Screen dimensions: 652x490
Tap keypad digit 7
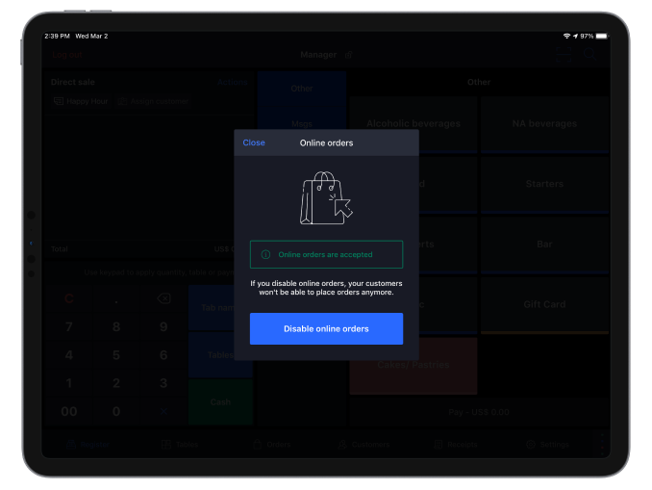(69, 326)
